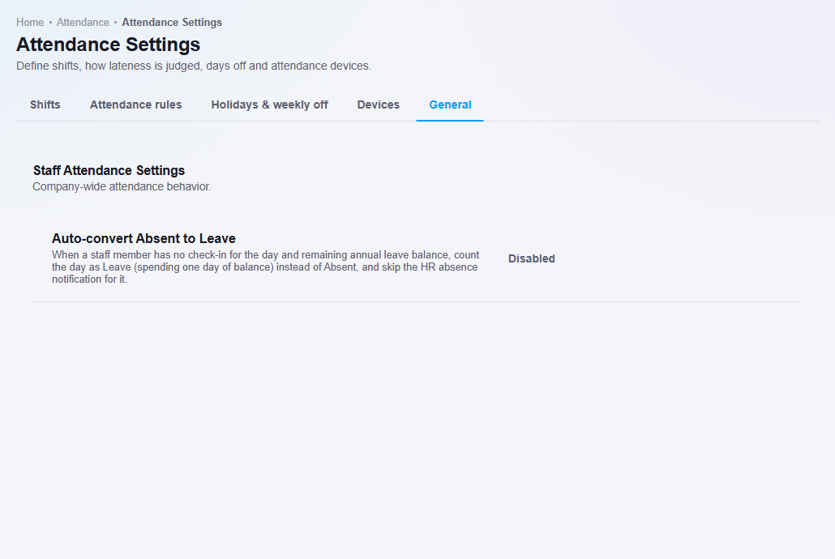Click the Auto-convert Absent to Leave heading
Viewport: 835px width, 559px height.
click(x=143, y=238)
